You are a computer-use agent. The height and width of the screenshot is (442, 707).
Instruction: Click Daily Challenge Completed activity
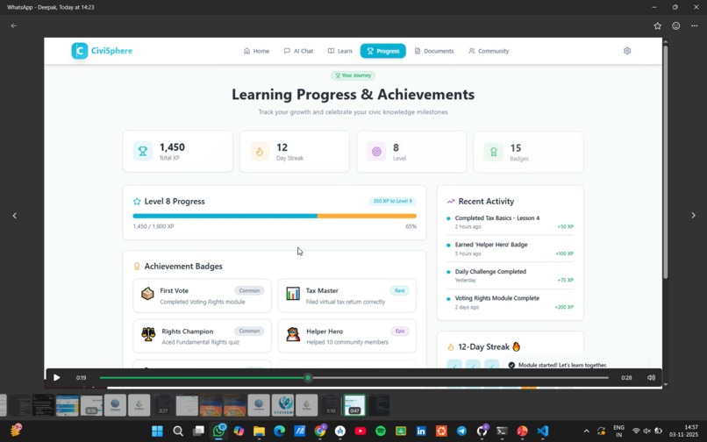[510, 275]
